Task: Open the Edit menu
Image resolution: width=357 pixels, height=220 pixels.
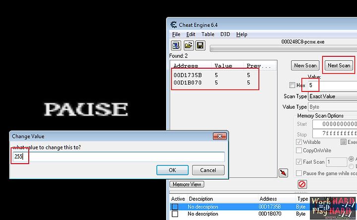Action: coord(190,34)
